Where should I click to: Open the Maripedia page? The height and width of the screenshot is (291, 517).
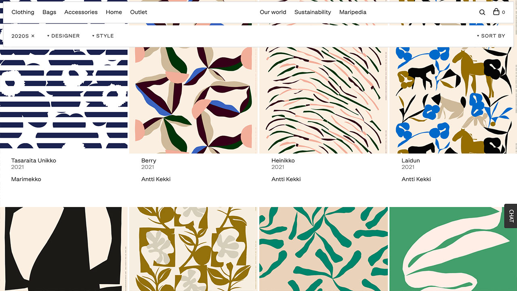click(353, 12)
